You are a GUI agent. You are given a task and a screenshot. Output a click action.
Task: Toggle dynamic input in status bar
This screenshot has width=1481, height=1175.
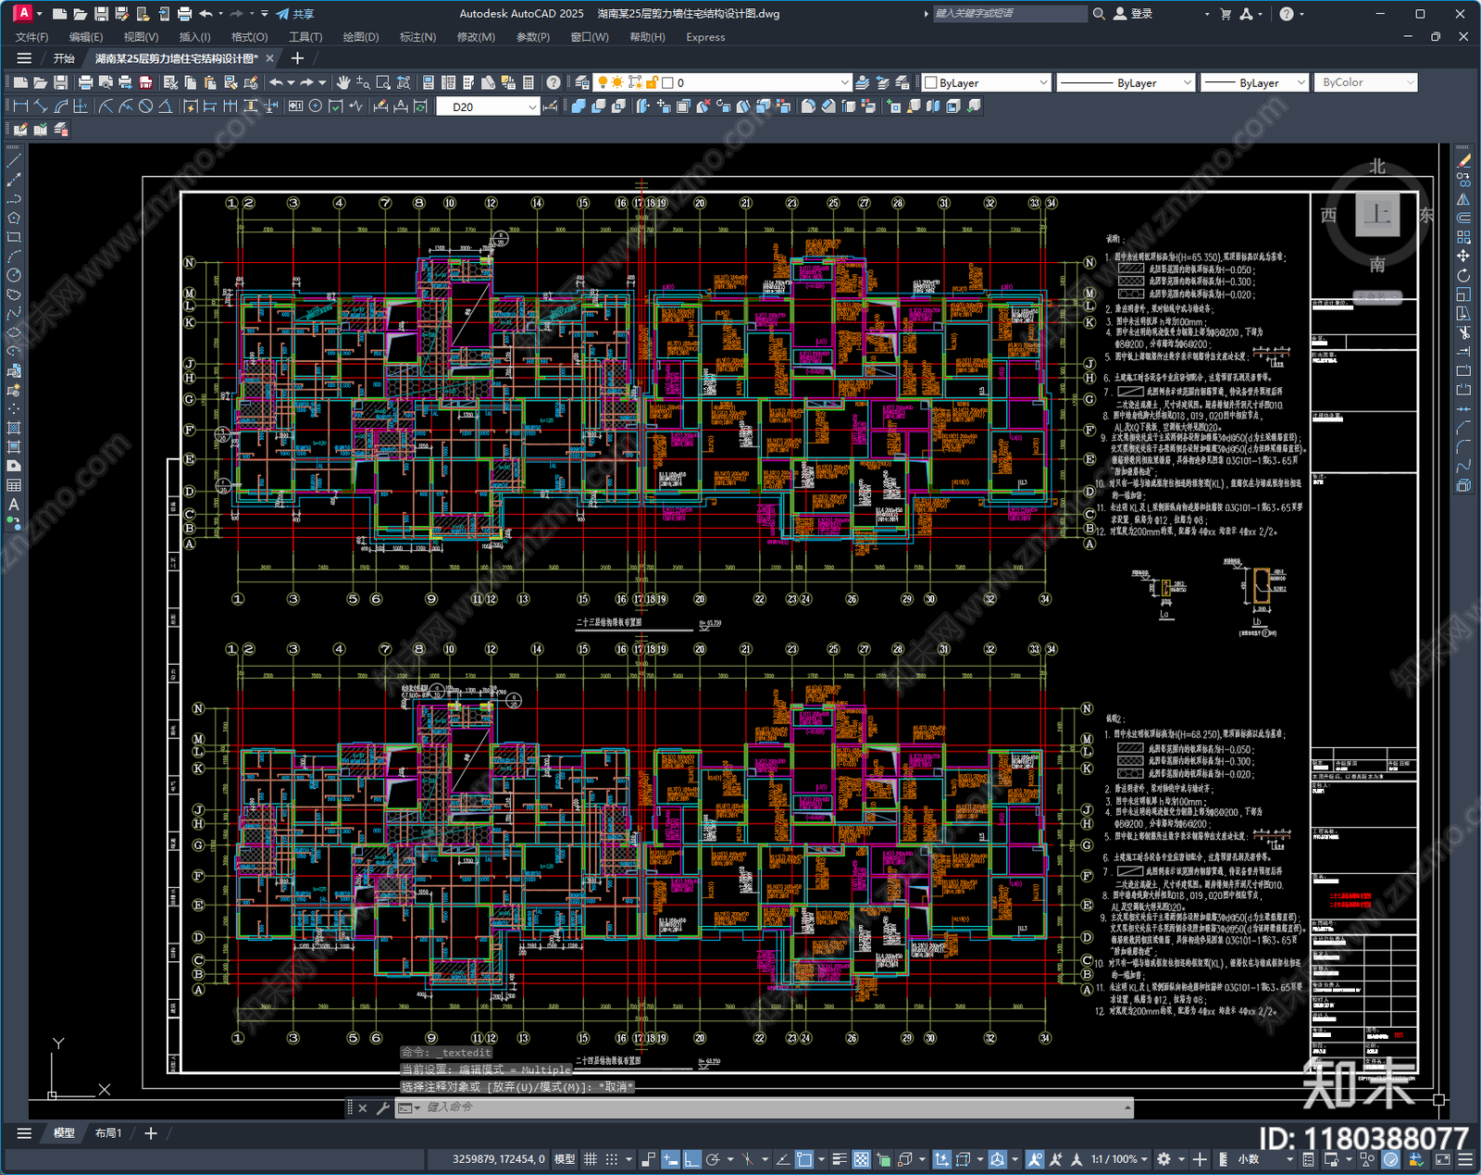pos(670,1159)
